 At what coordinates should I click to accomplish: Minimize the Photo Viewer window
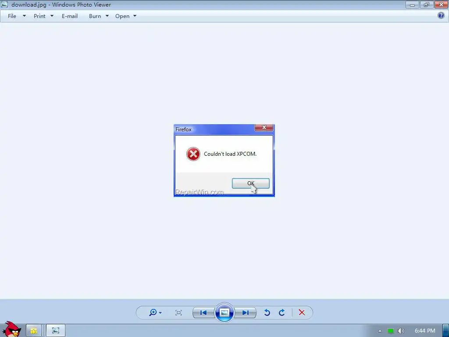coord(412,4)
